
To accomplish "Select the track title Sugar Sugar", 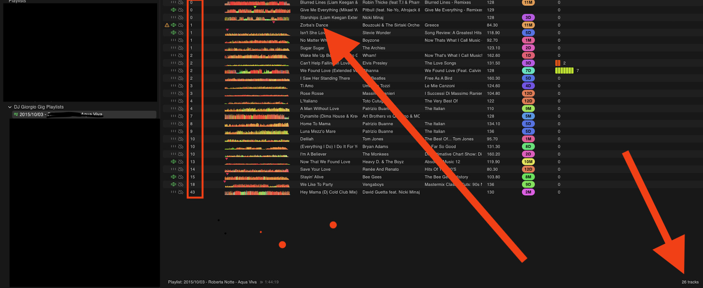I will tap(312, 48).
